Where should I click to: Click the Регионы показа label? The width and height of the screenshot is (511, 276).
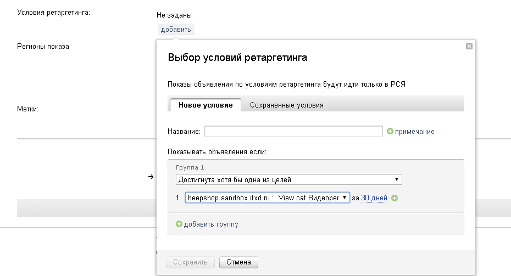click(x=43, y=47)
